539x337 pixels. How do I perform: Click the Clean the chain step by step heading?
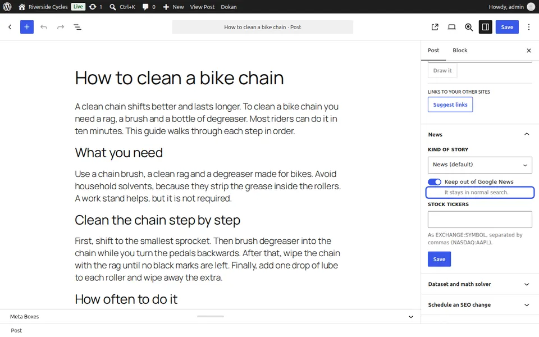[157, 220]
